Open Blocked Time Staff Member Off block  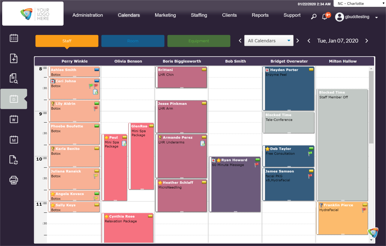coord(342,145)
